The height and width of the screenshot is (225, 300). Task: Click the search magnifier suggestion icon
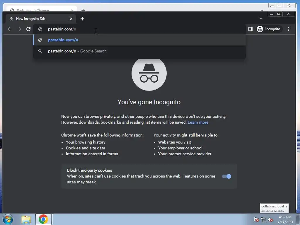(40, 51)
